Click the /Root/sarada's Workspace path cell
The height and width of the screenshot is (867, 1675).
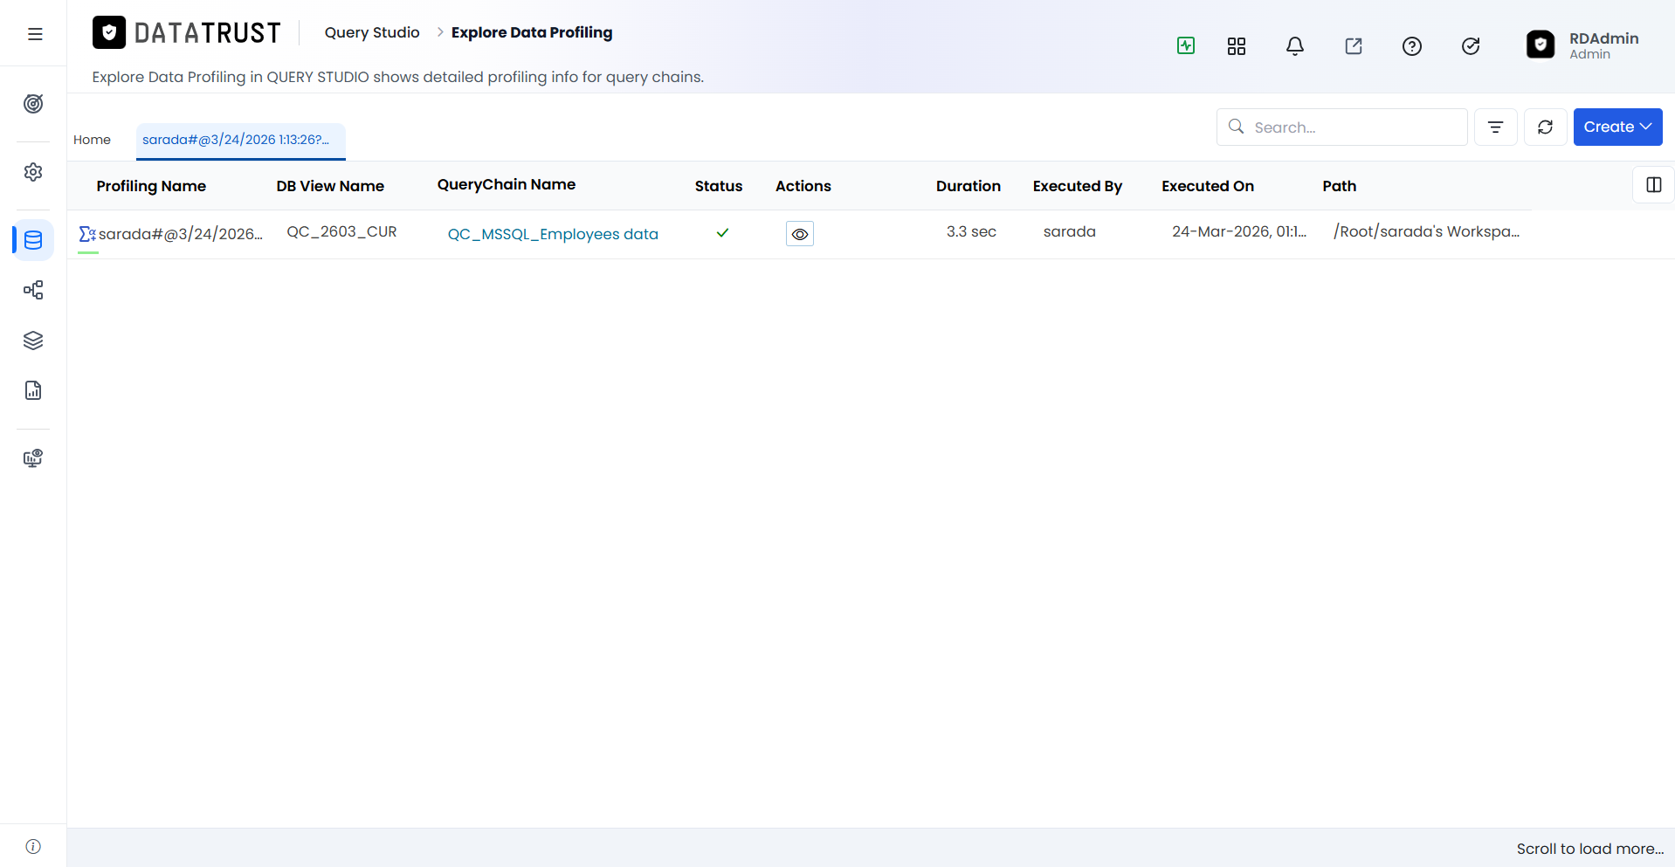coord(1426,231)
